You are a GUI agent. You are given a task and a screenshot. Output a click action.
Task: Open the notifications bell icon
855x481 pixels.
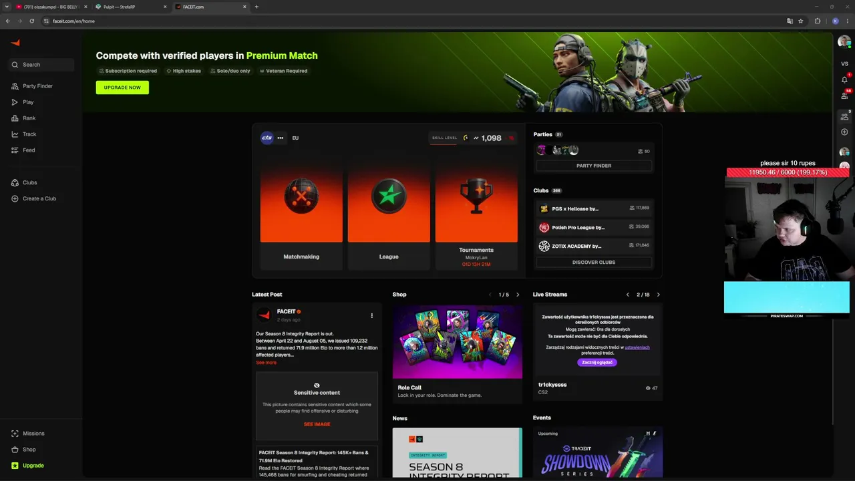pos(844,79)
